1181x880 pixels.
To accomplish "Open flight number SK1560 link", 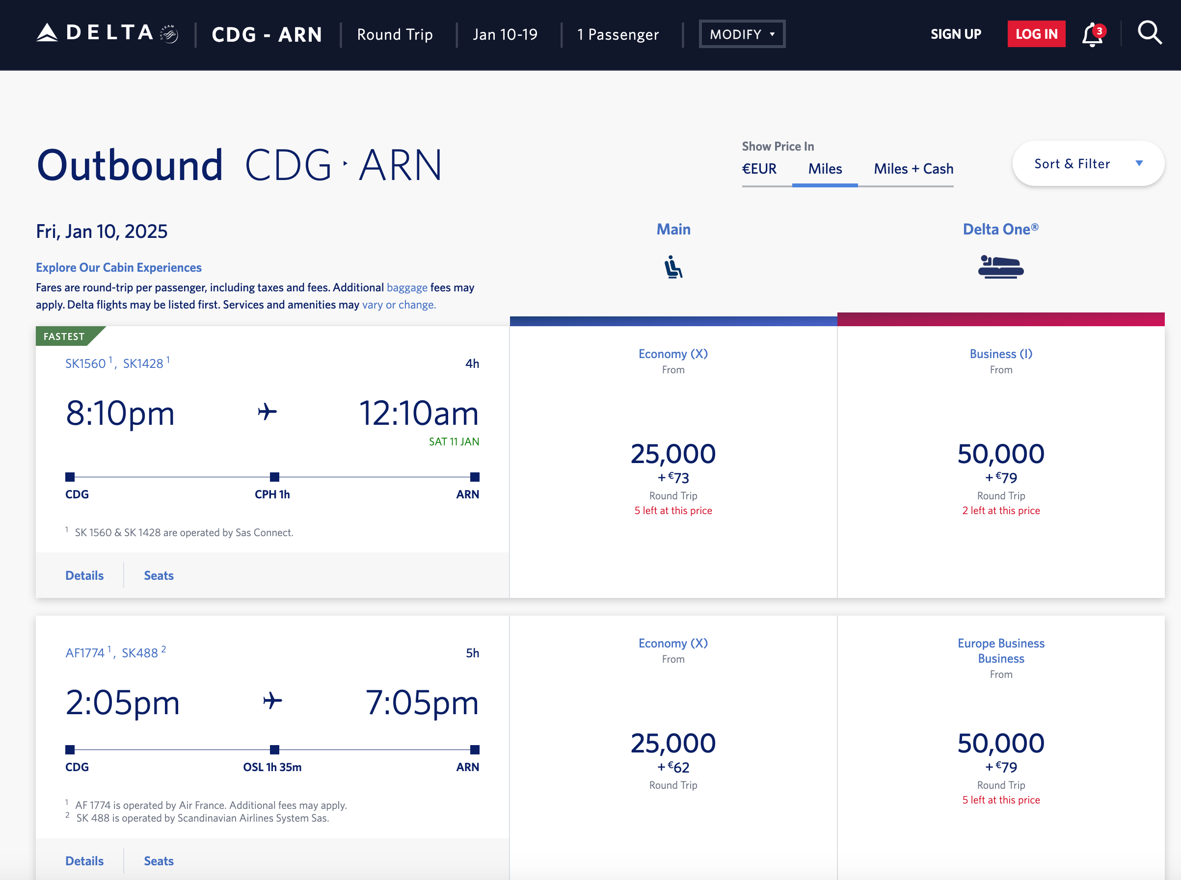I will [85, 363].
